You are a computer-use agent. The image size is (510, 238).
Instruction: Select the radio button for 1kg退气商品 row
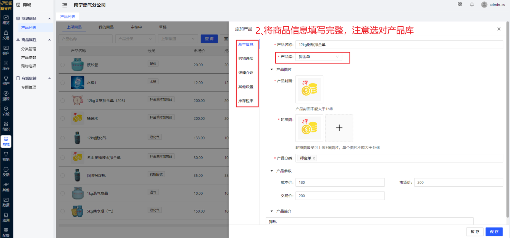tap(63, 193)
